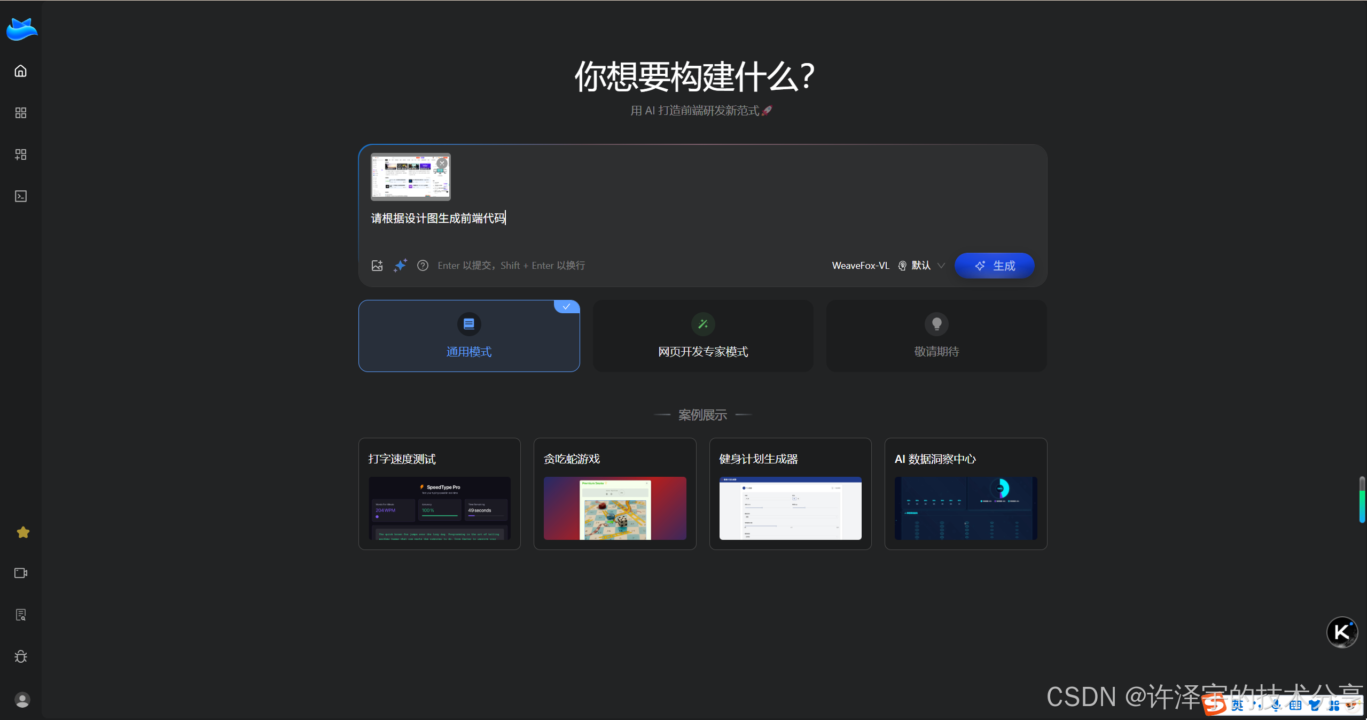Open the video camera icon in sidebar

coord(21,572)
